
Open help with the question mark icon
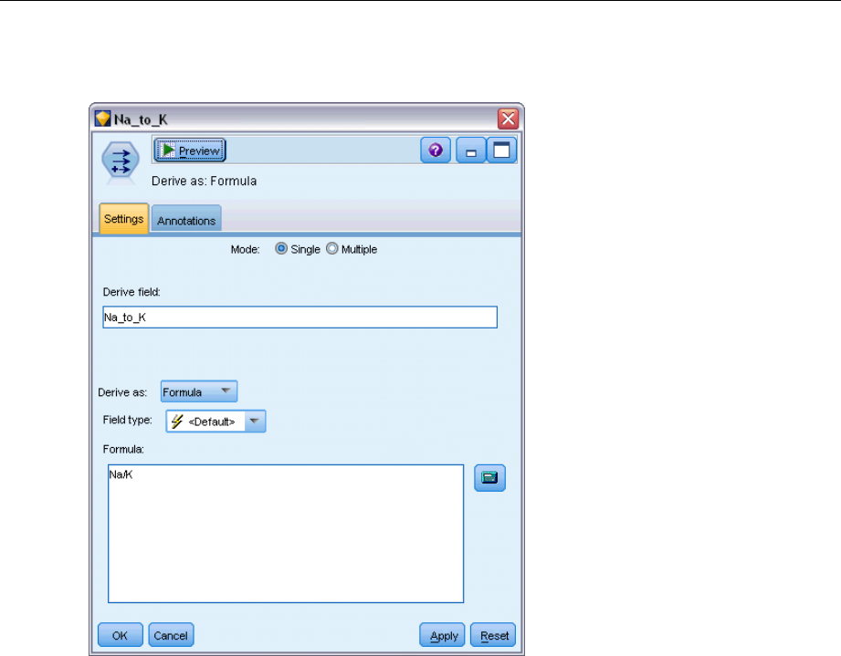[x=436, y=151]
